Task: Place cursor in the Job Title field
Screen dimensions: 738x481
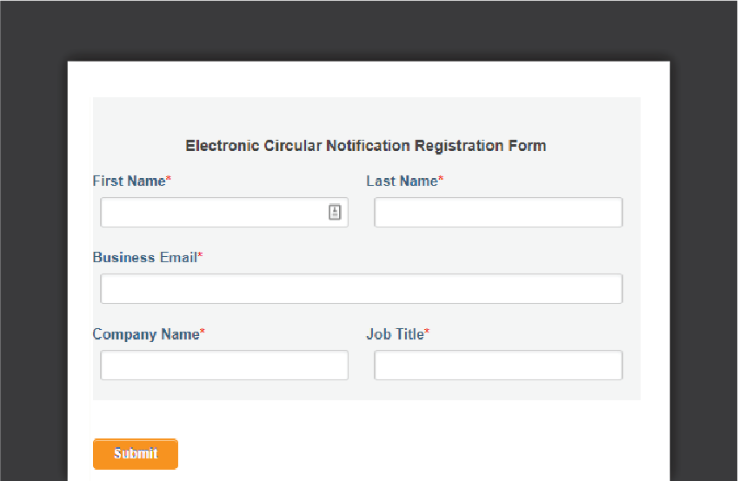Action: point(498,366)
